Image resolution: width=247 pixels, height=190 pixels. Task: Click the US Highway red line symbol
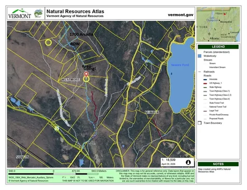tap(205, 83)
